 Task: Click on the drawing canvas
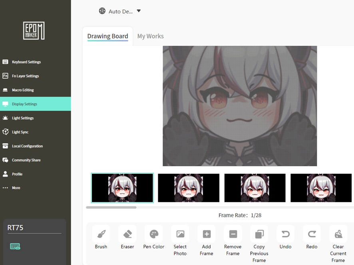pos(240,106)
